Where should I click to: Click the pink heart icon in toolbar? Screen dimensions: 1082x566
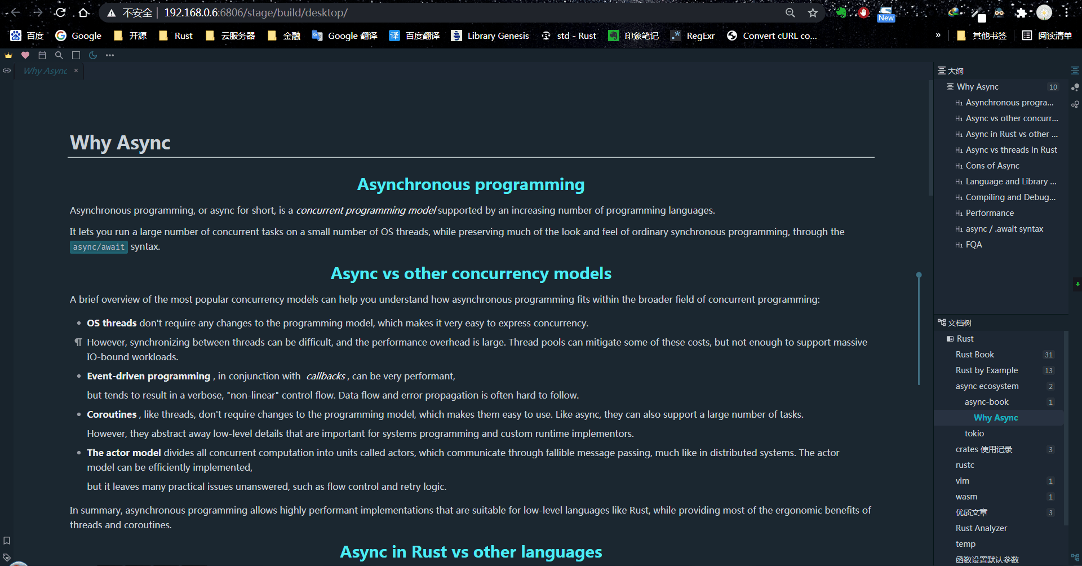25,55
